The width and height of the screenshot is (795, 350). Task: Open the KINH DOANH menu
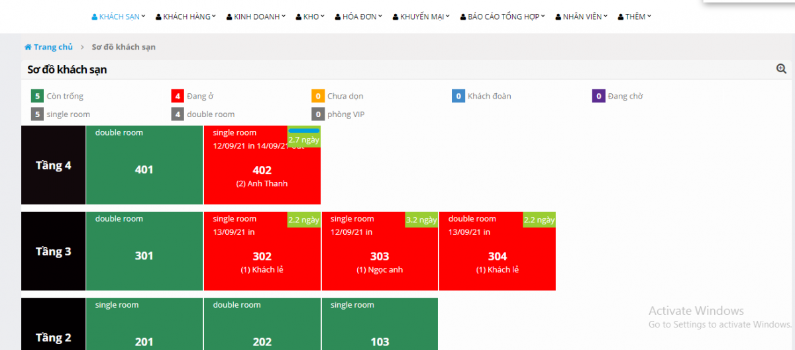256,17
